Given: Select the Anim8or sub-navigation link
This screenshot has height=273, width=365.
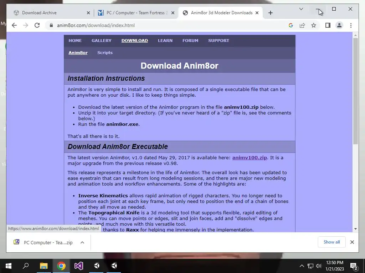Looking at the screenshot, I should point(78,53).
